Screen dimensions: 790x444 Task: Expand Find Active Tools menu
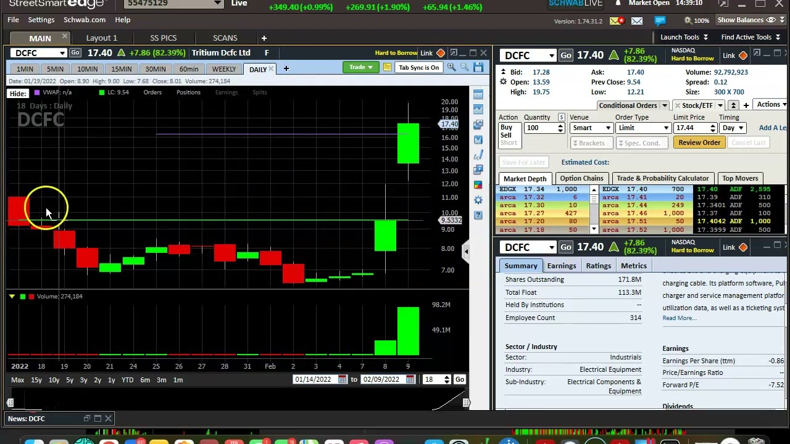750,37
